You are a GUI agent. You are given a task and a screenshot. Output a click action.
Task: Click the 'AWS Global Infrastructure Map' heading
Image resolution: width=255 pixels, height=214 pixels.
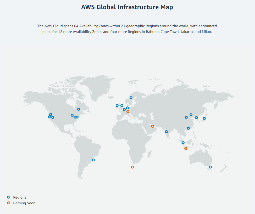(x=127, y=7)
